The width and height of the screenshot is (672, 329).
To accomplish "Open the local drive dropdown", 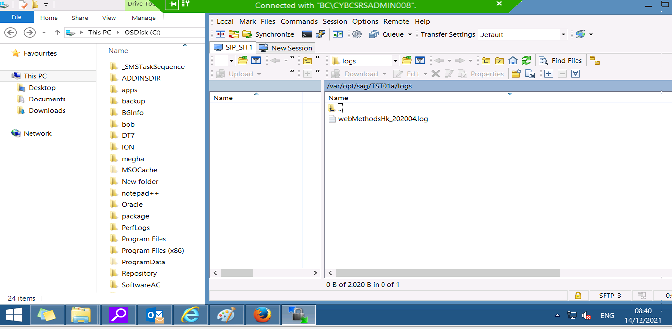I will click(231, 61).
